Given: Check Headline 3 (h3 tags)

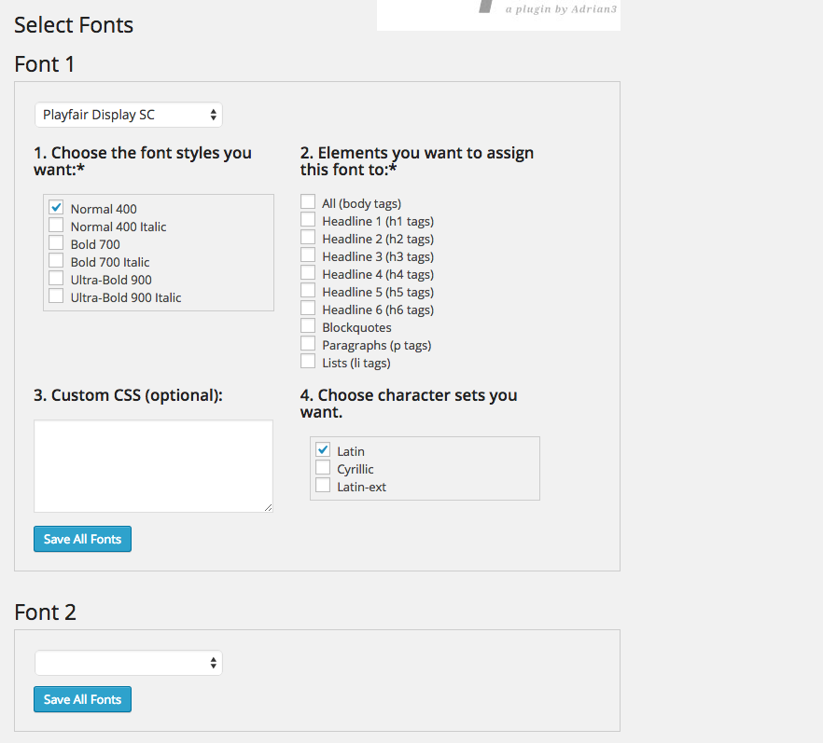Looking at the screenshot, I should tap(308, 255).
